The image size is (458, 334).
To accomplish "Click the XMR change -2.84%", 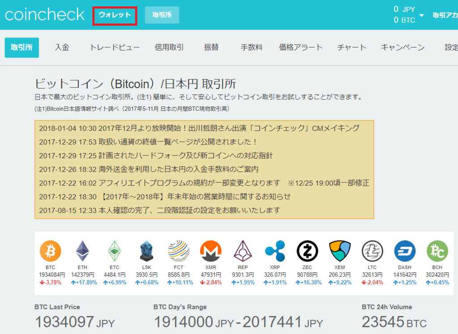I will coord(211,283).
